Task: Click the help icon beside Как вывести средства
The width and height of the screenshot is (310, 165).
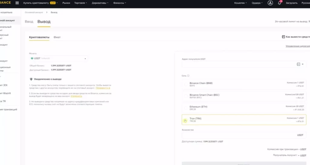Action: pos(283,37)
